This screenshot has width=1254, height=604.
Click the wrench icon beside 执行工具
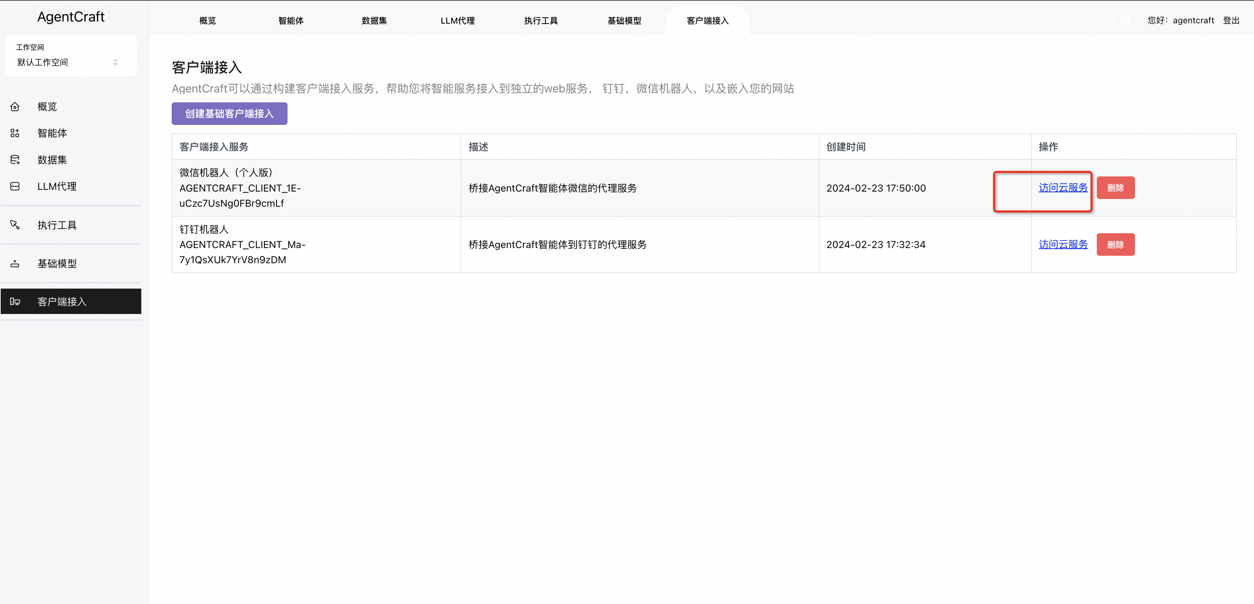(x=15, y=225)
